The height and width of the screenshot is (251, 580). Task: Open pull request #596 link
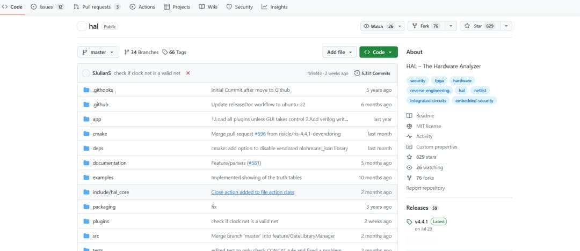(x=260, y=134)
